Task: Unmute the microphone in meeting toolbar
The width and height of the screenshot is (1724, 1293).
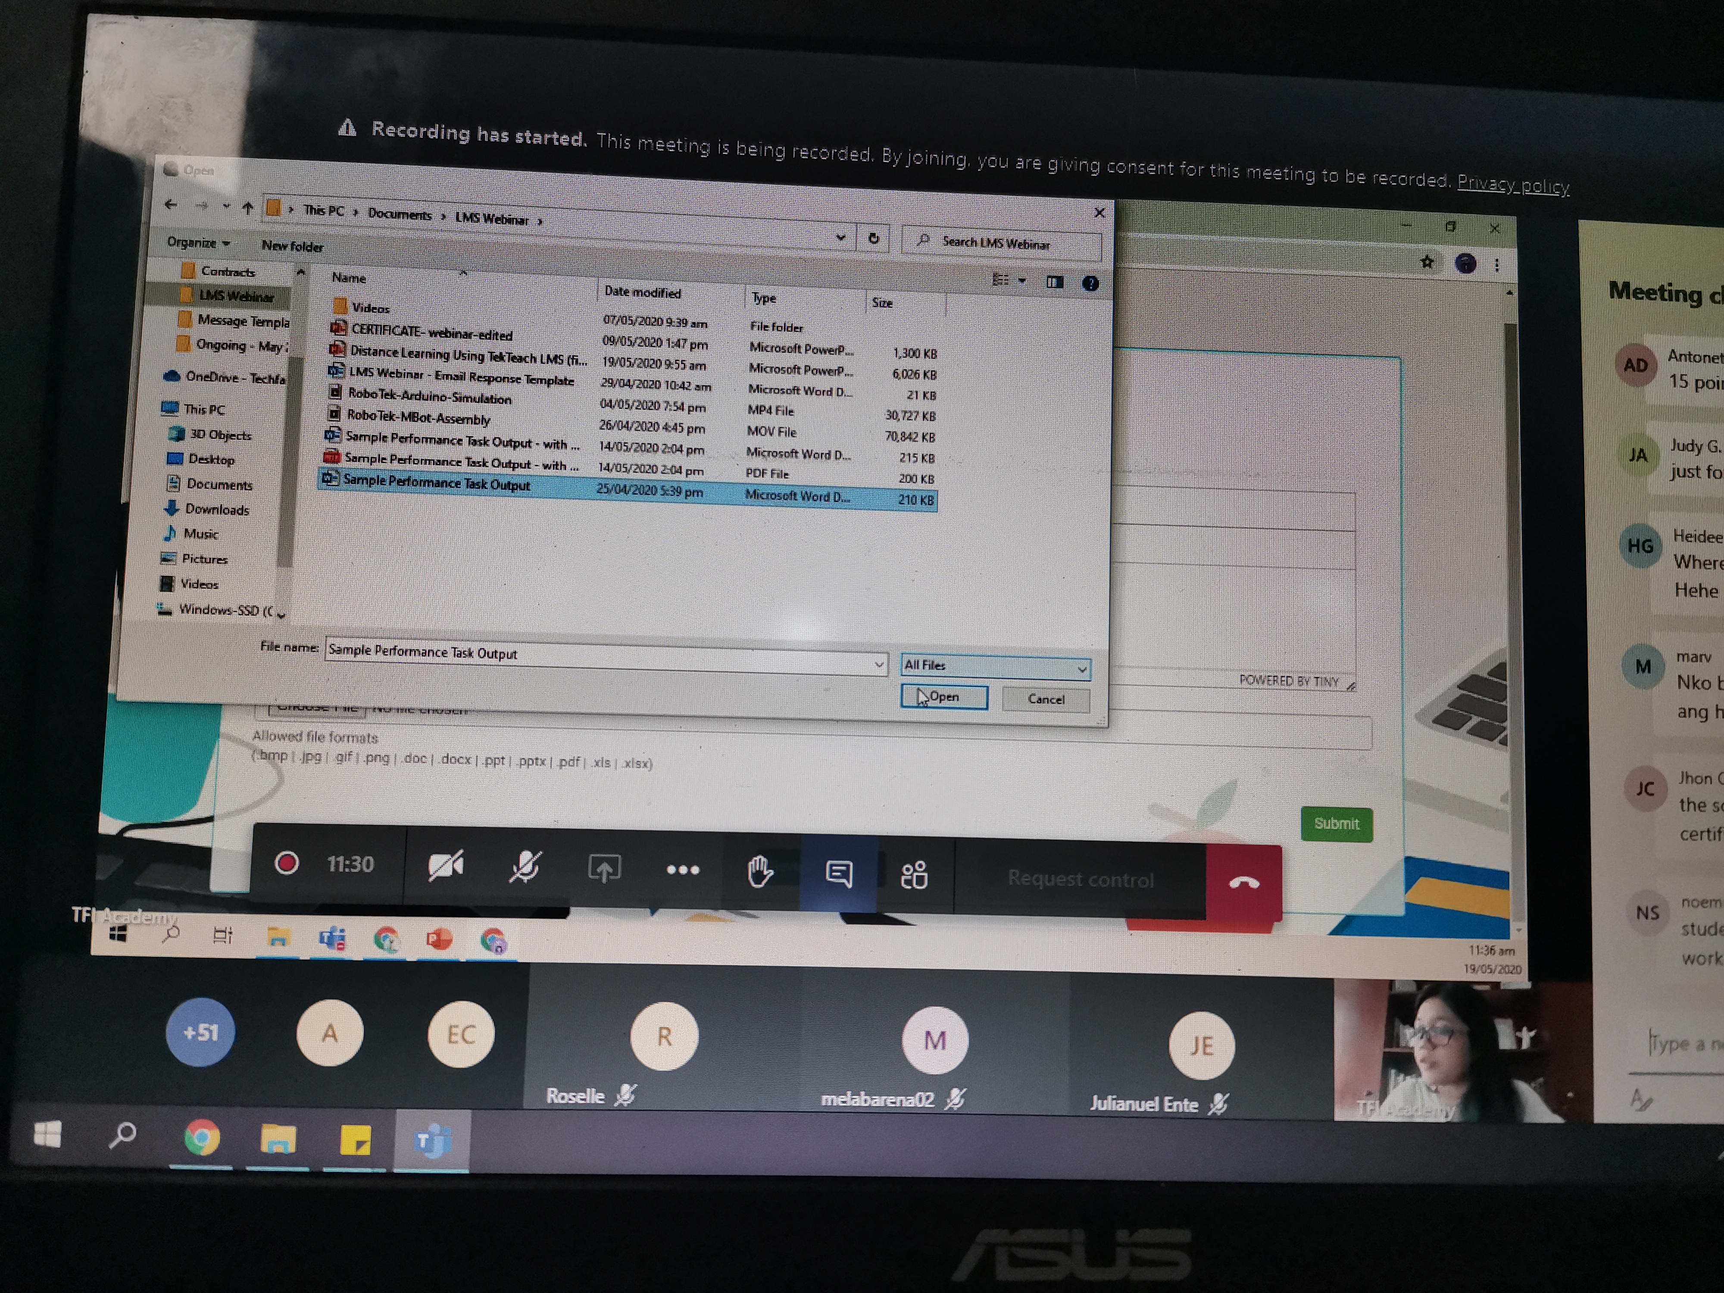Action: click(525, 867)
